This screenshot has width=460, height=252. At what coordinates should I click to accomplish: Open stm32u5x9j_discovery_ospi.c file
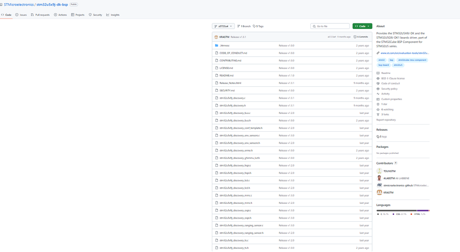click(x=235, y=211)
